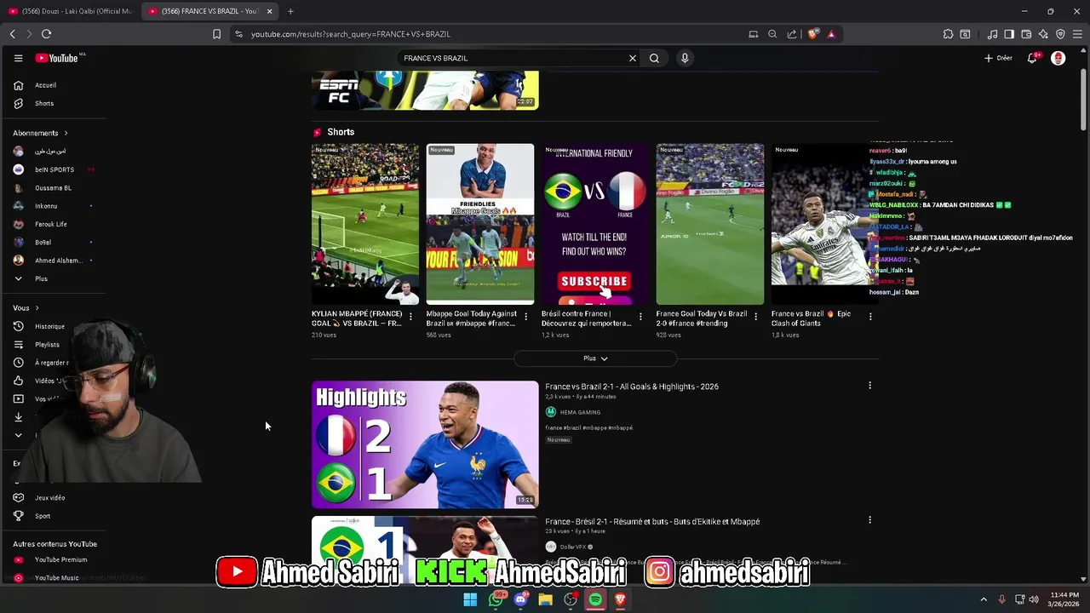Open YouTube Music in sidebar

coord(56,578)
